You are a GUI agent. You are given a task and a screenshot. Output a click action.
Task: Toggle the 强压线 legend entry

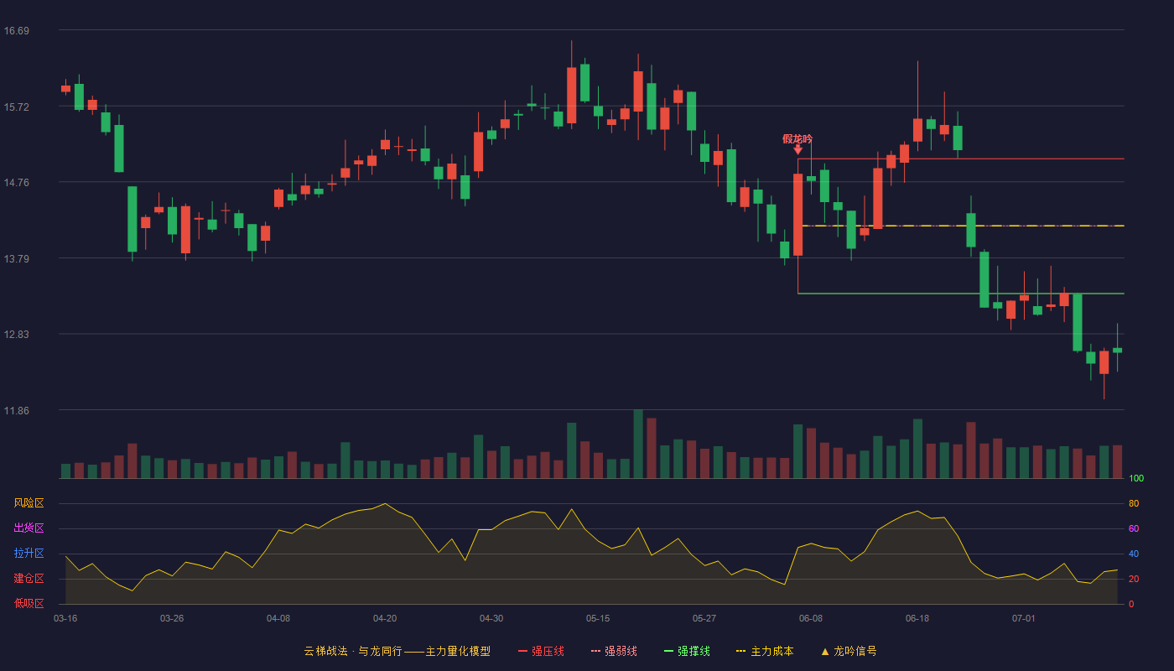coord(541,651)
